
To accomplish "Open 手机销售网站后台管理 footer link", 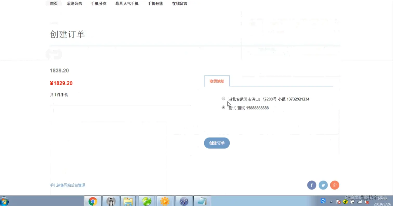I will [68, 185].
